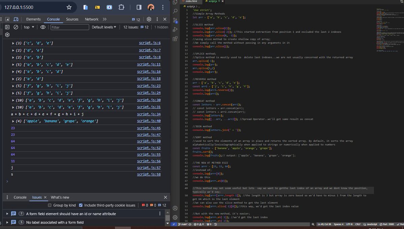Expand the (3) ['c', 'd', 'e'] array log
The height and width of the screenshot is (229, 404).
(x=13, y=43)
